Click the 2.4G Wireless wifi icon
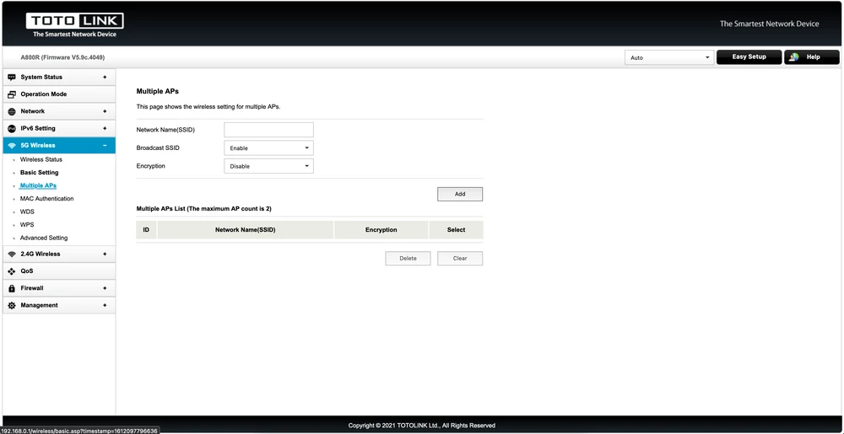Screen dimensions: 844x434 [12, 254]
